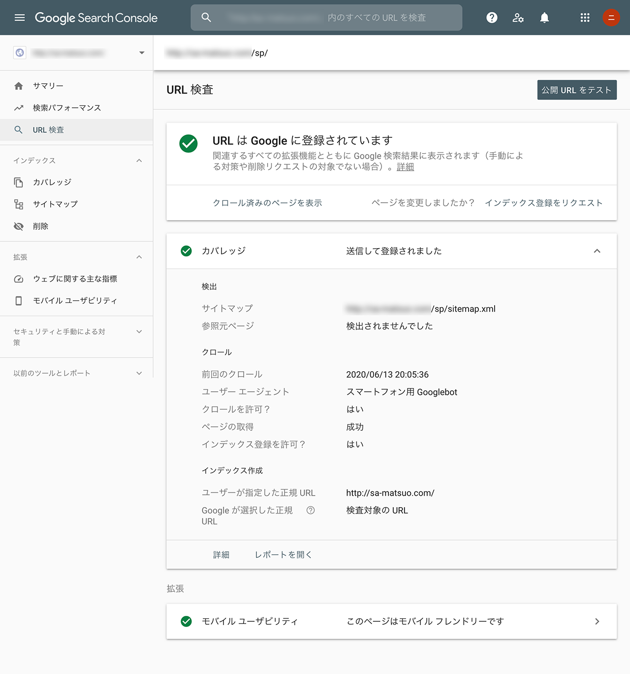Open the Google apps grid
Screen dimensions: 630x674
pyautogui.click(x=585, y=18)
